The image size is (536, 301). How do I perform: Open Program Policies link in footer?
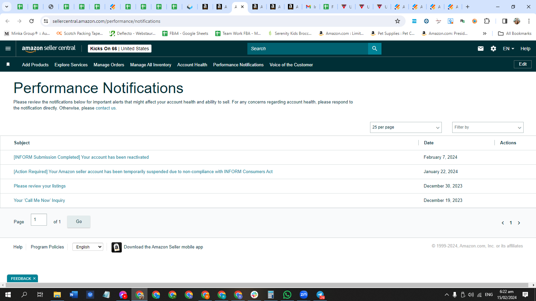point(47,247)
